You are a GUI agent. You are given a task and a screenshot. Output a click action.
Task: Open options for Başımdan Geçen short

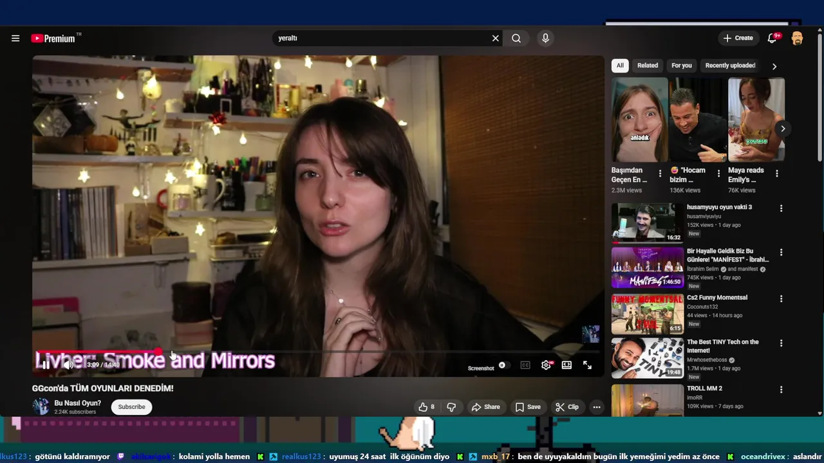click(x=660, y=174)
